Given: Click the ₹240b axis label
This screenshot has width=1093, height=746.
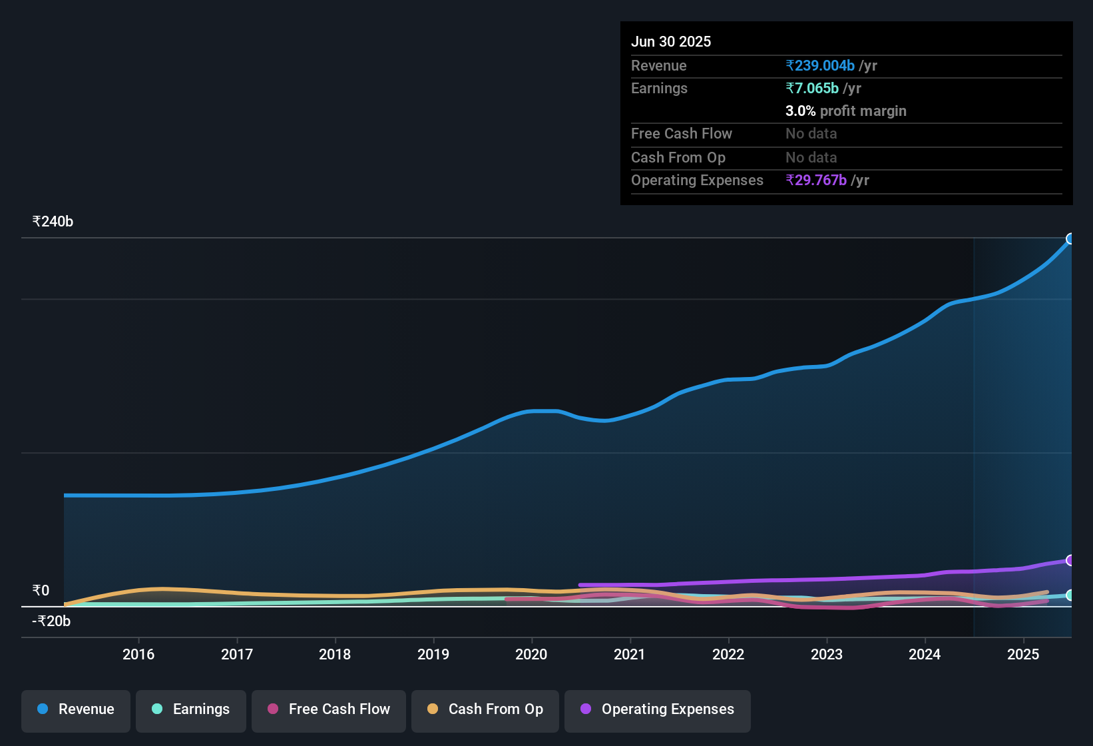Looking at the screenshot, I should pos(51,222).
